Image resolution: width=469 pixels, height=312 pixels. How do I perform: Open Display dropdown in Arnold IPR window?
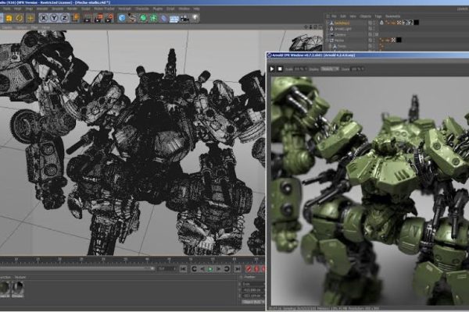pyautogui.click(x=330, y=69)
